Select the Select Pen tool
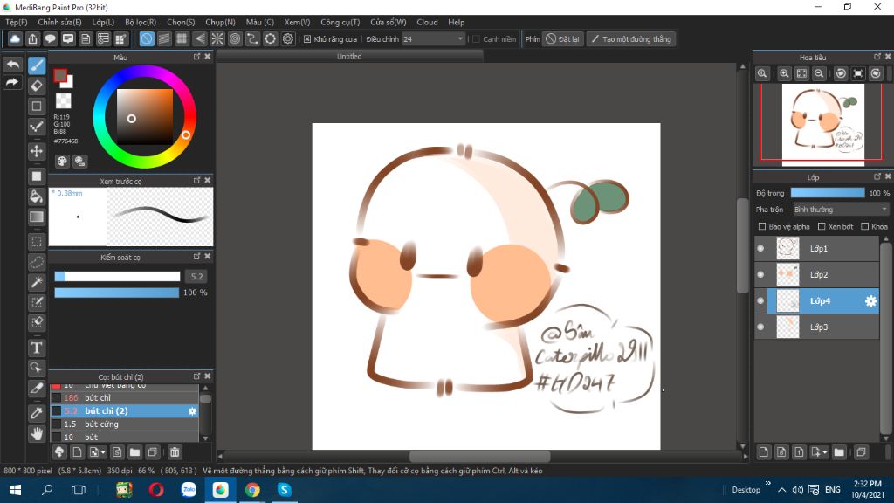The height and width of the screenshot is (503, 894). [37, 302]
